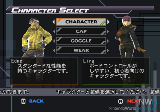Go BACK to the previous screen
160x112 pixels.
coord(36,101)
